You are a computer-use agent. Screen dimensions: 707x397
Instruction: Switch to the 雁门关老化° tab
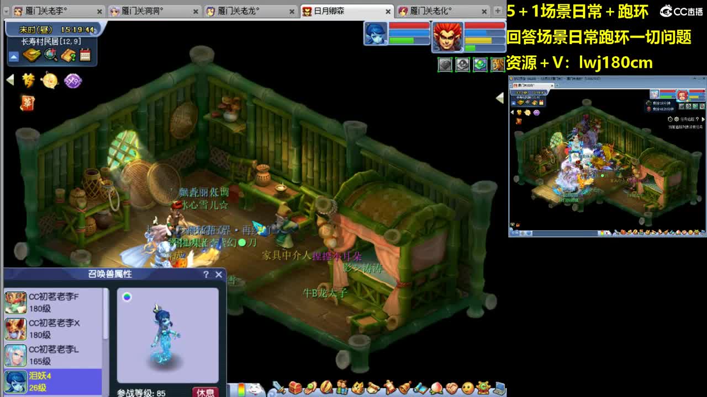coord(443,11)
